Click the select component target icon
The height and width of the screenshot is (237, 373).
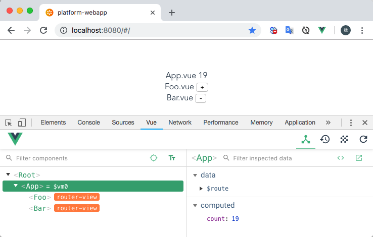[x=154, y=158]
